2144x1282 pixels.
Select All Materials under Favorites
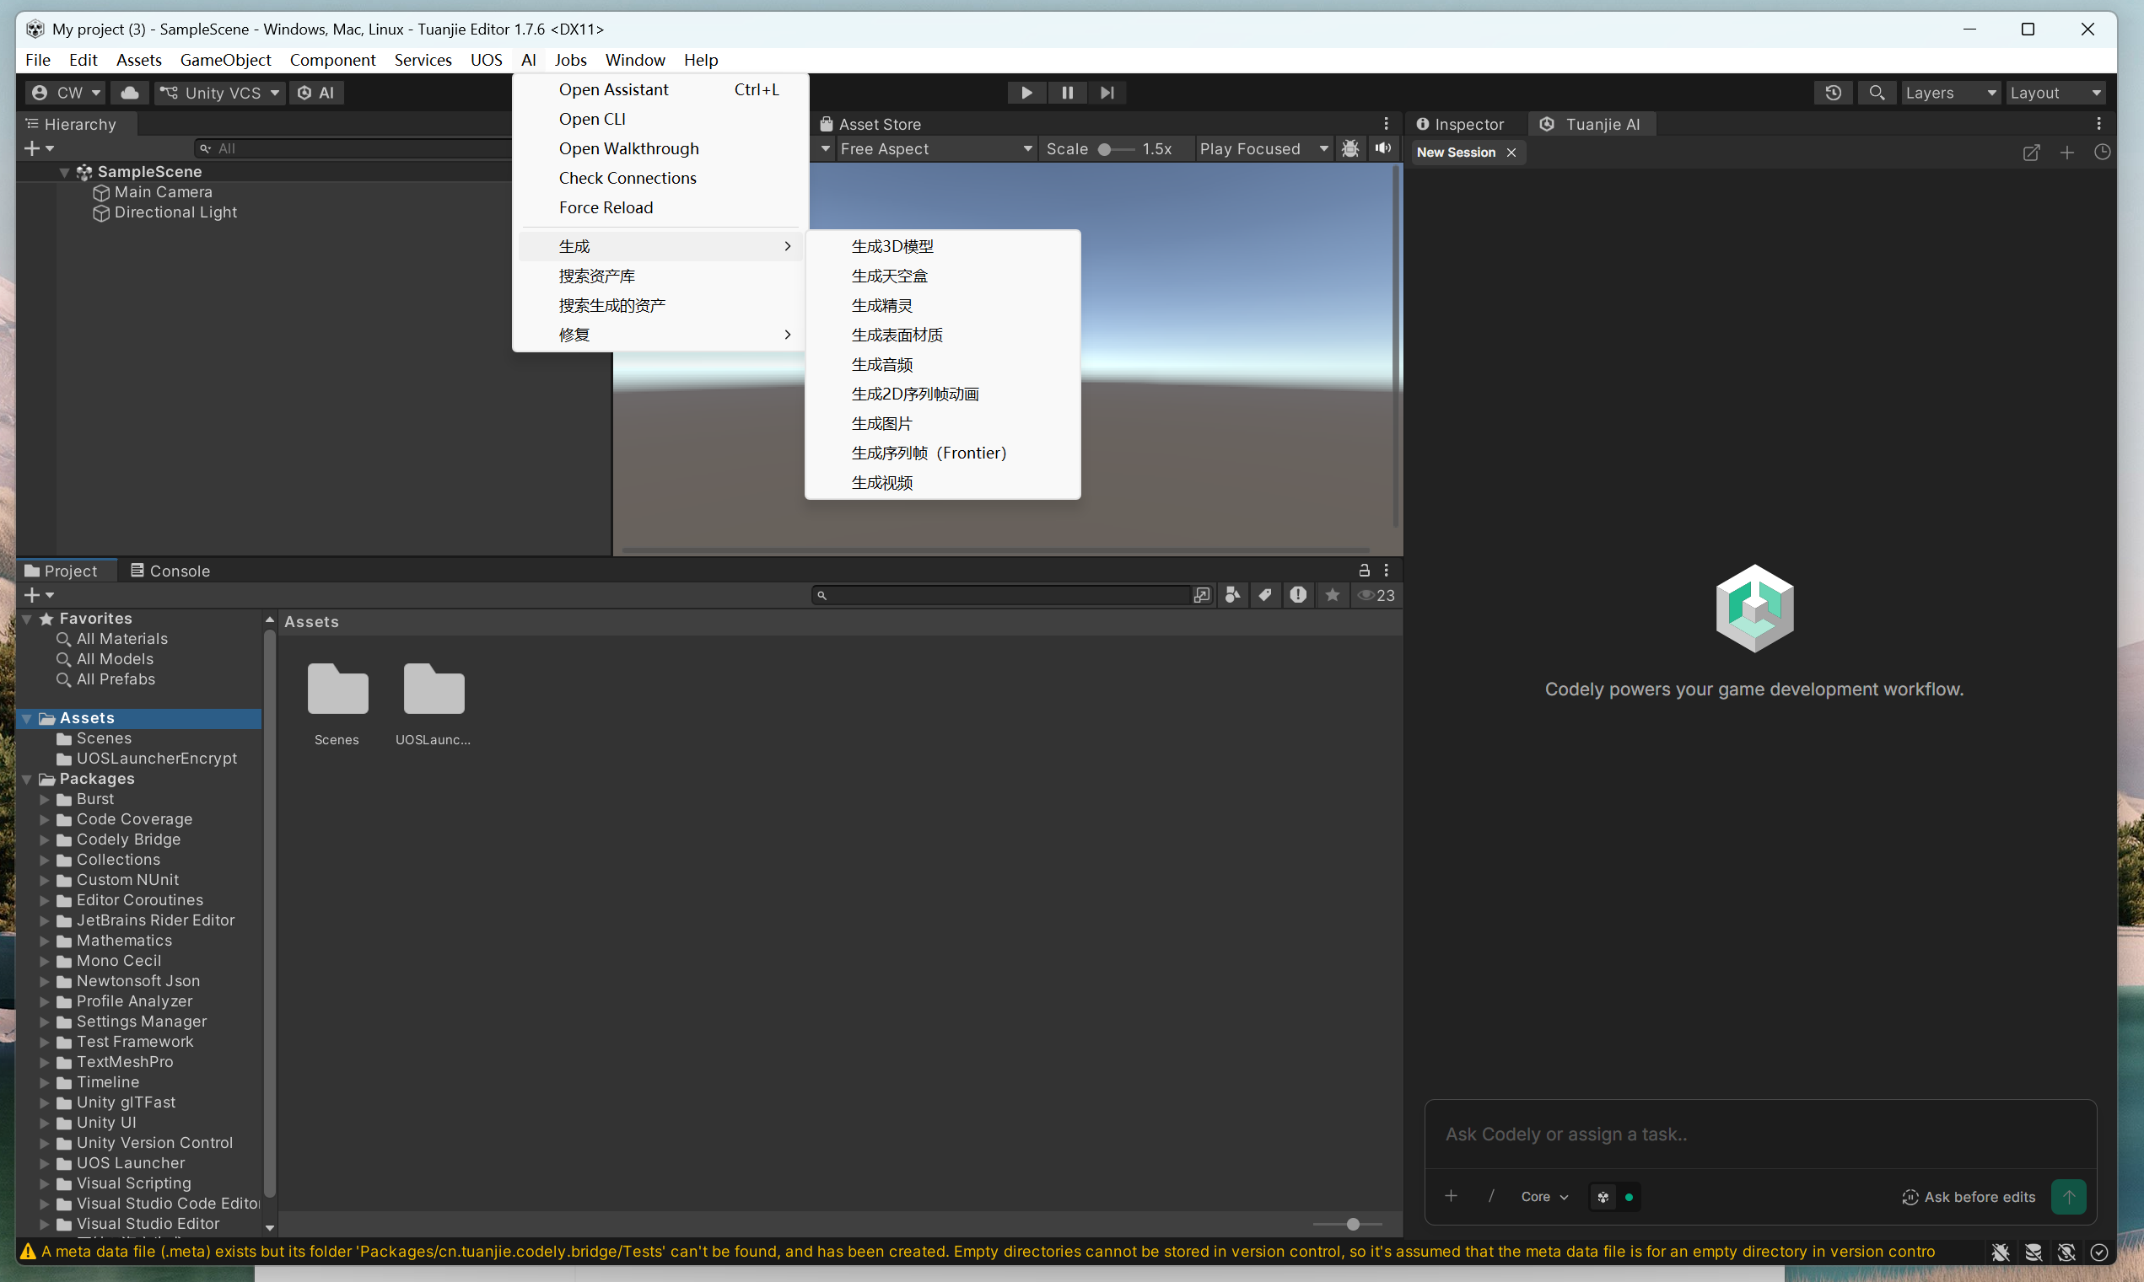click(122, 638)
